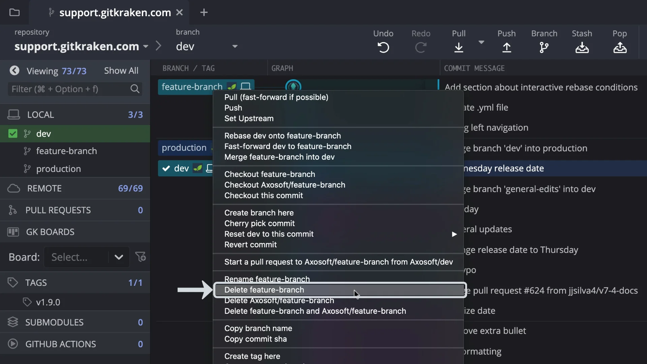Select commit 'Add section about interactive rebase conditions'
Screen dimensions: 647x364
[x=541, y=87]
